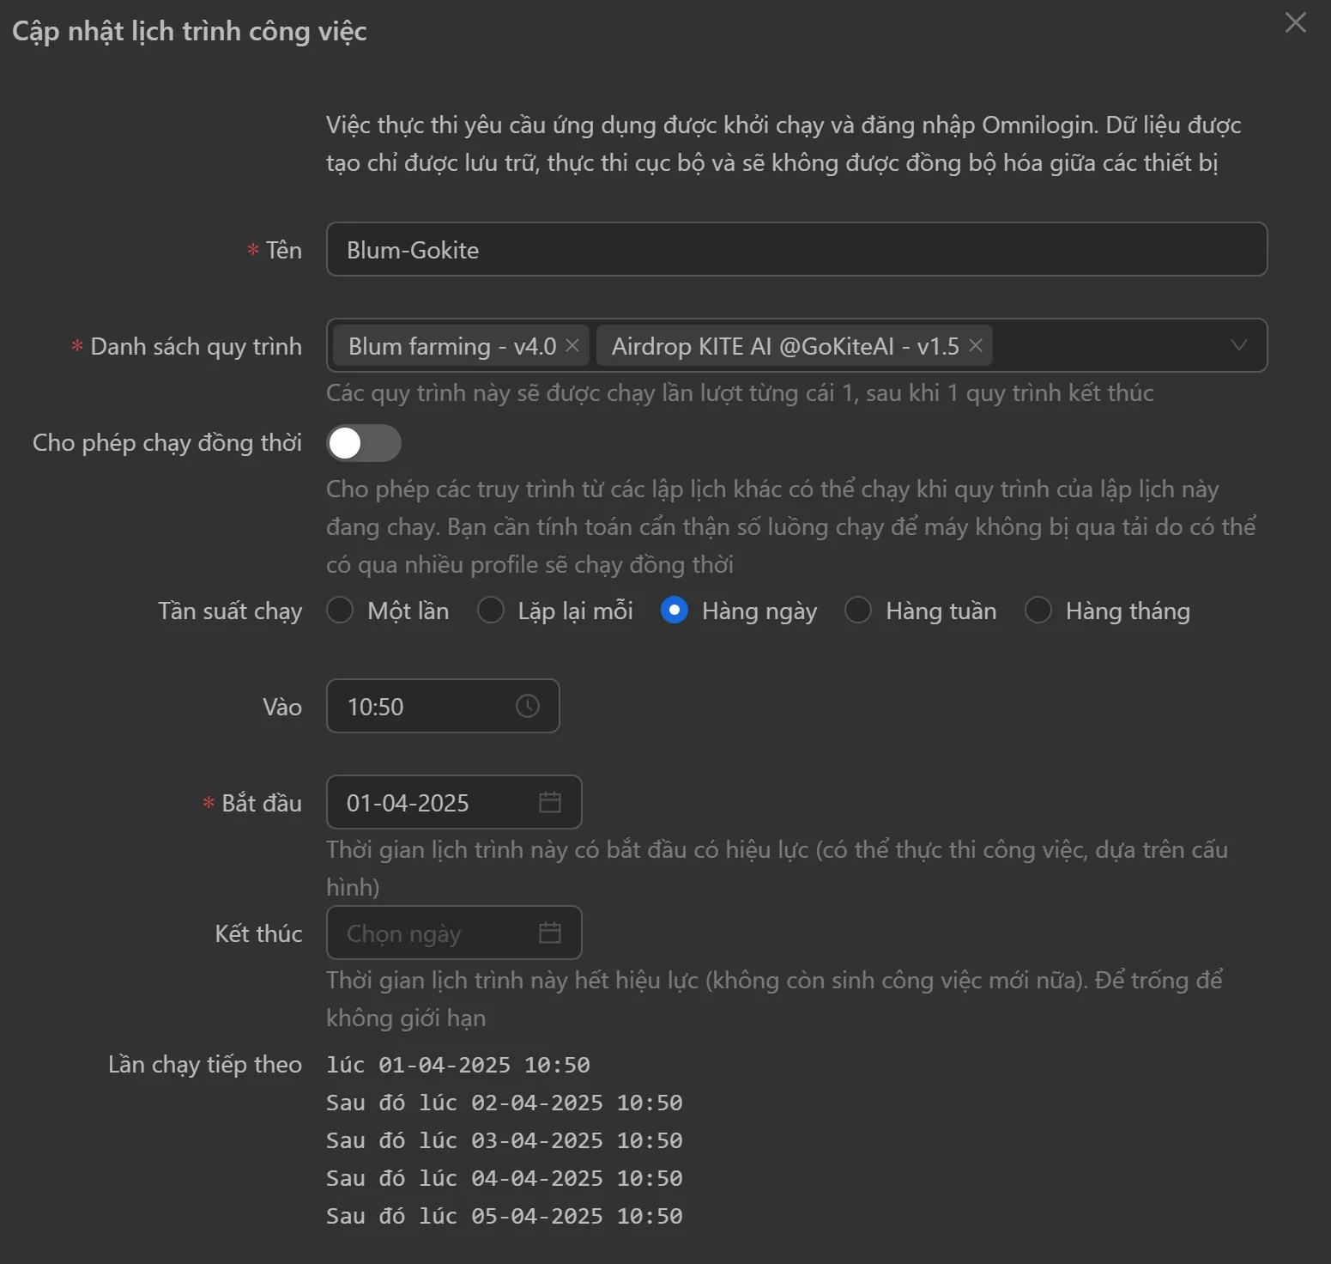The height and width of the screenshot is (1264, 1331).
Task: Click the Tên input containing Blum-Gokite
Action: [796, 250]
